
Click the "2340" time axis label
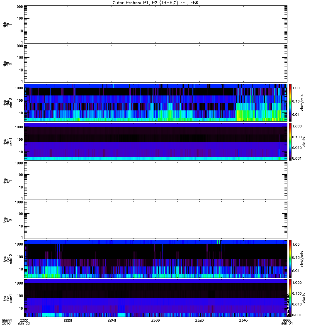[x=243, y=320]
